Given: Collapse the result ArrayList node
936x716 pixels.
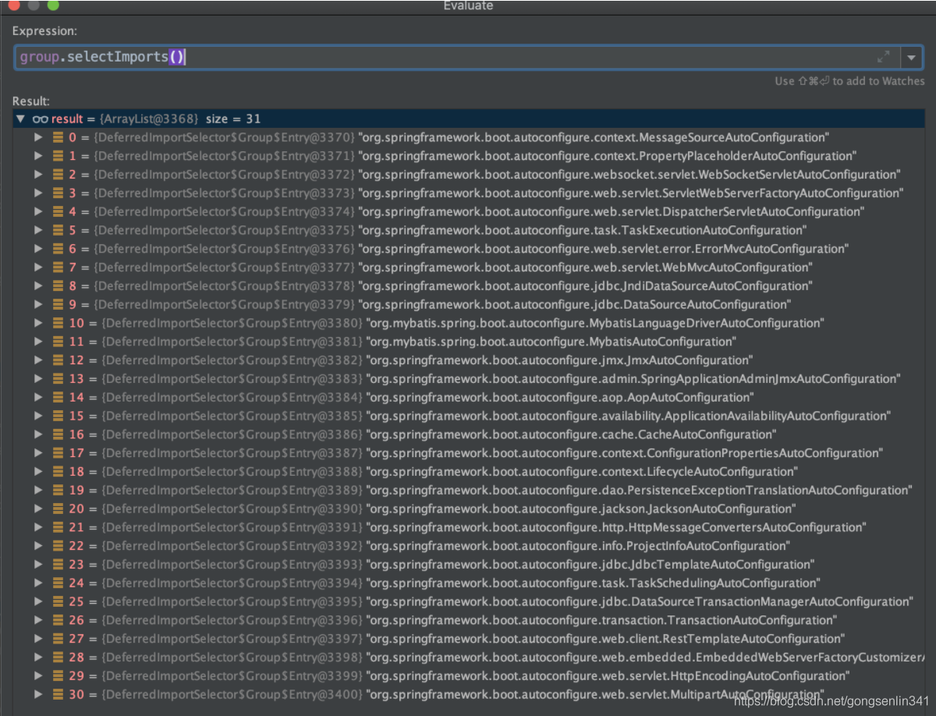Looking at the screenshot, I should pyautogui.click(x=21, y=119).
